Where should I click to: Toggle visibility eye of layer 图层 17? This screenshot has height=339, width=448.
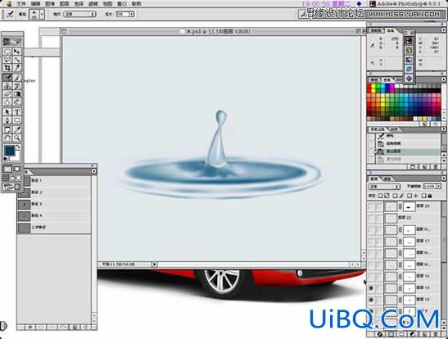371,242
